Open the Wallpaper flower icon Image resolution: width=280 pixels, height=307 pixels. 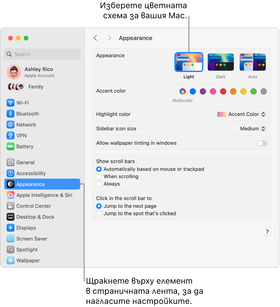(11, 260)
